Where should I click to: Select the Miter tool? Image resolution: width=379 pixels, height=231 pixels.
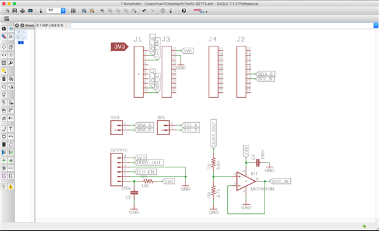click(10, 111)
